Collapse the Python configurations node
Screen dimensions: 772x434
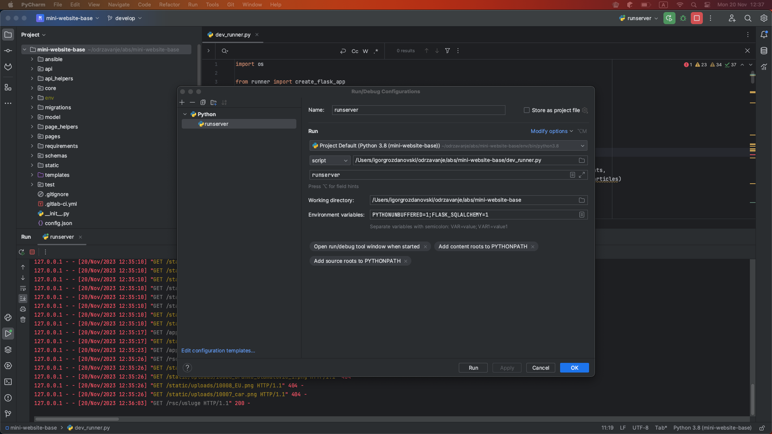click(x=185, y=114)
